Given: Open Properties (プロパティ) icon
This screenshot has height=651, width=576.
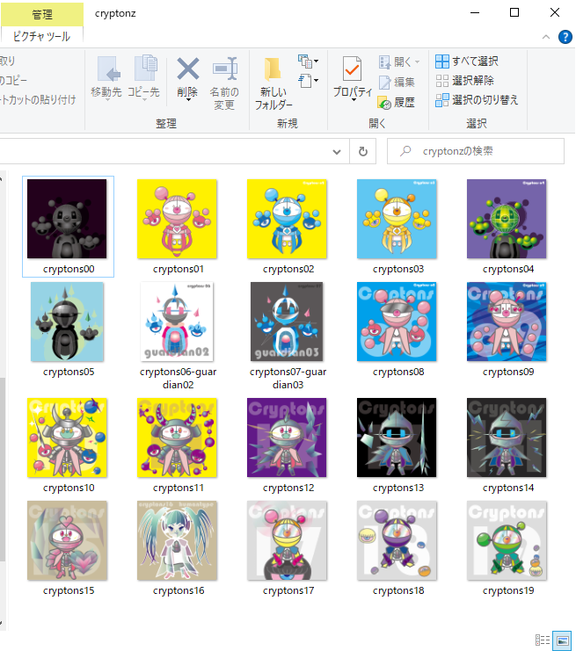Looking at the screenshot, I should [x=352, y=69].
